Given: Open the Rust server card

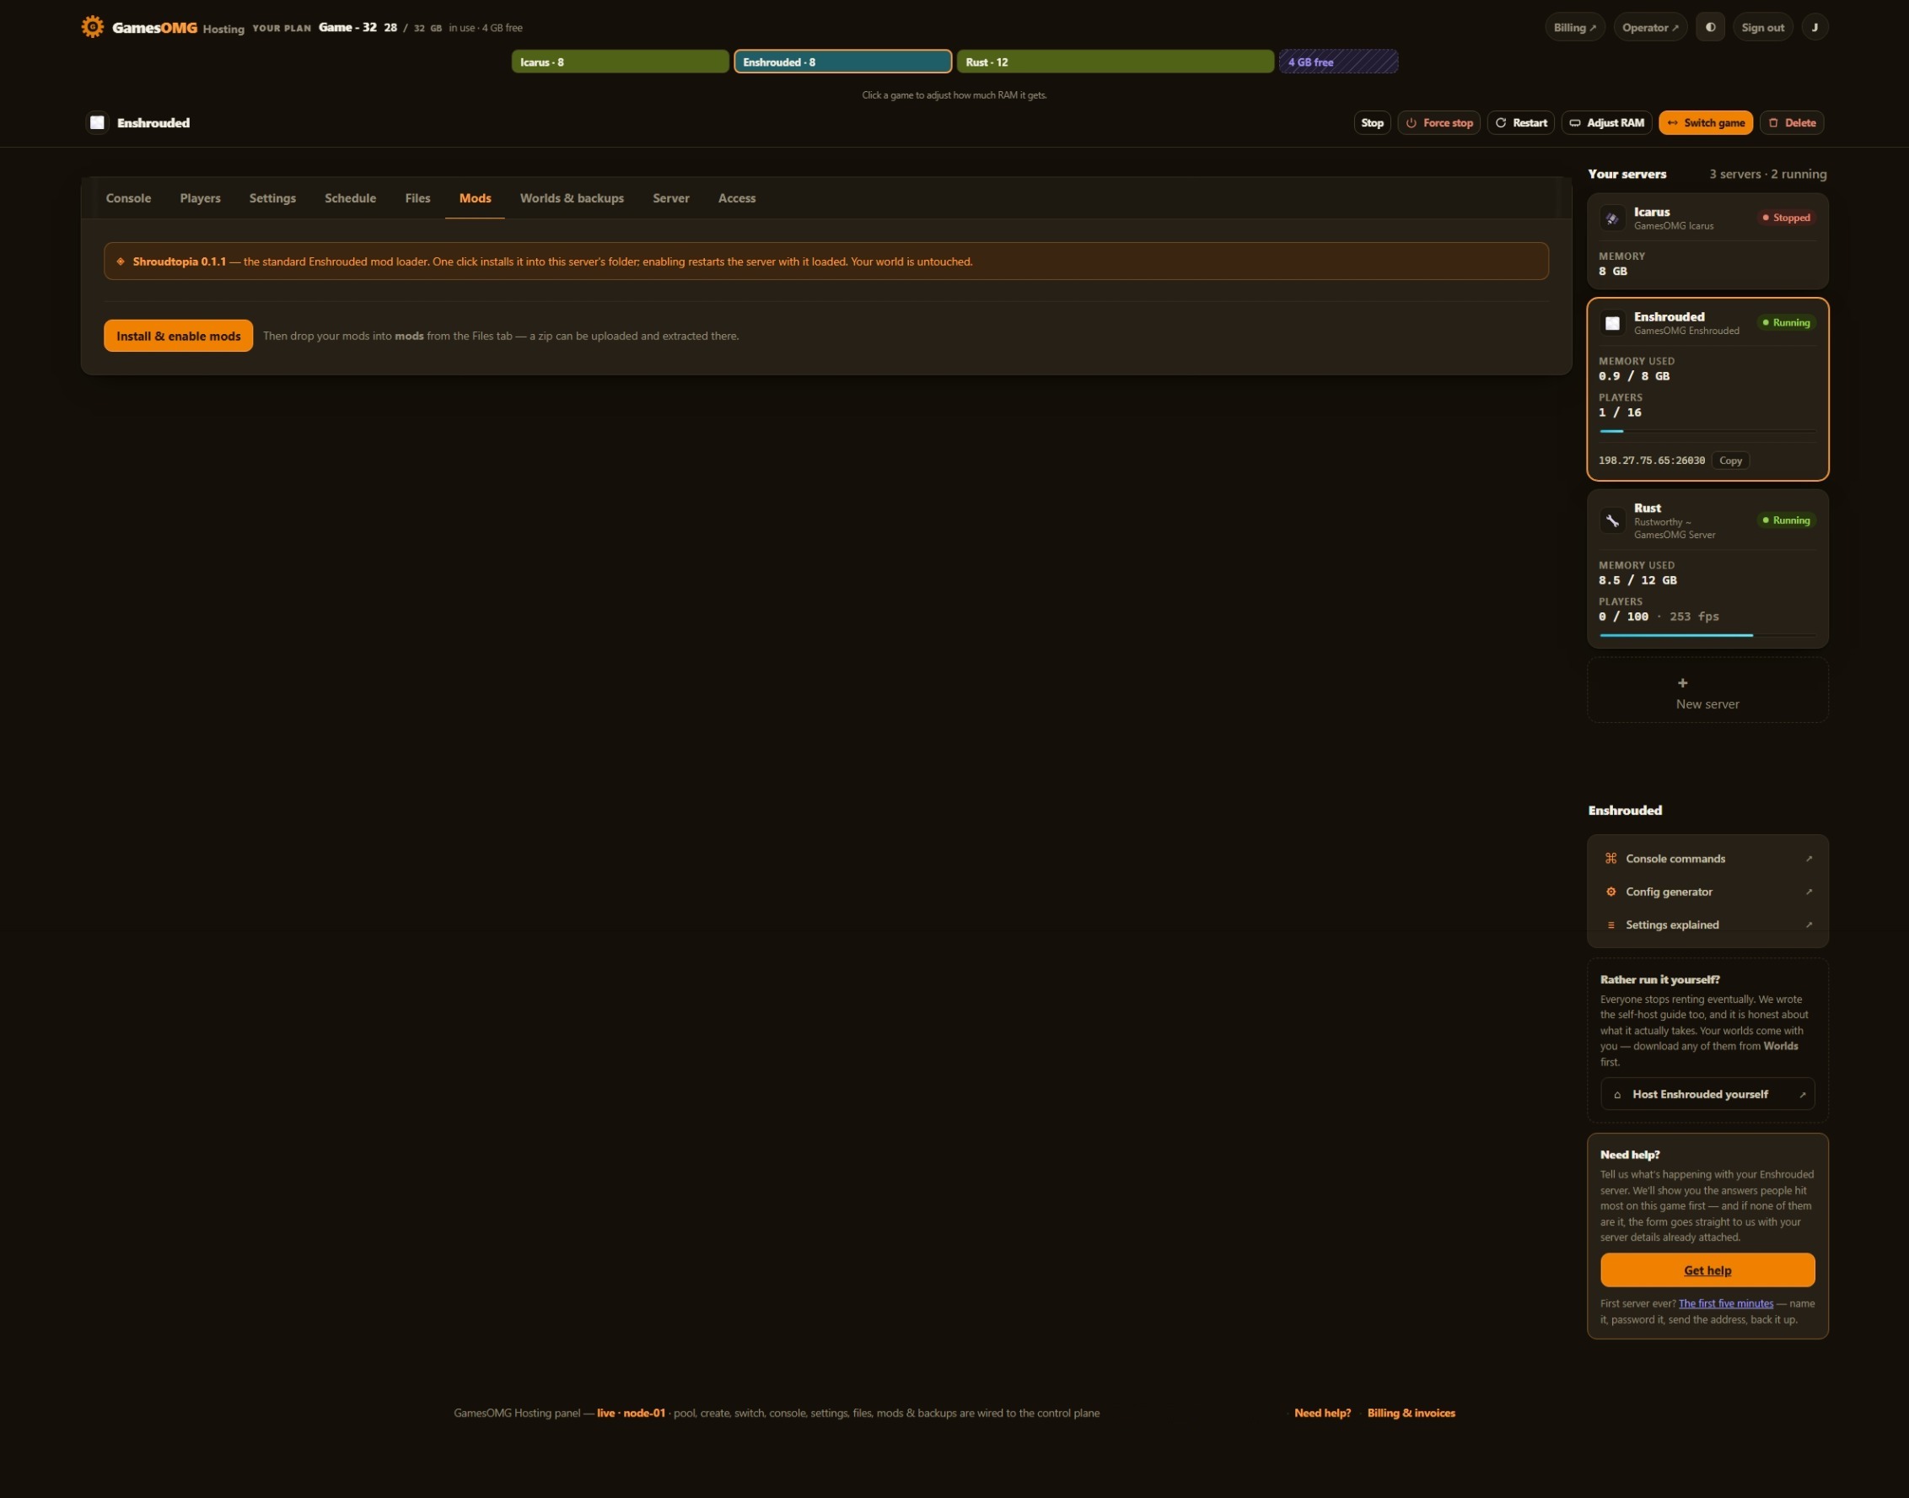Looking at the screenshot, I should point(1707,569).
